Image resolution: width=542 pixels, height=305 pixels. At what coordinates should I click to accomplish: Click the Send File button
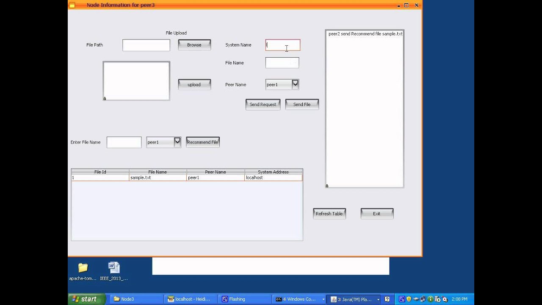coord(302,104)
